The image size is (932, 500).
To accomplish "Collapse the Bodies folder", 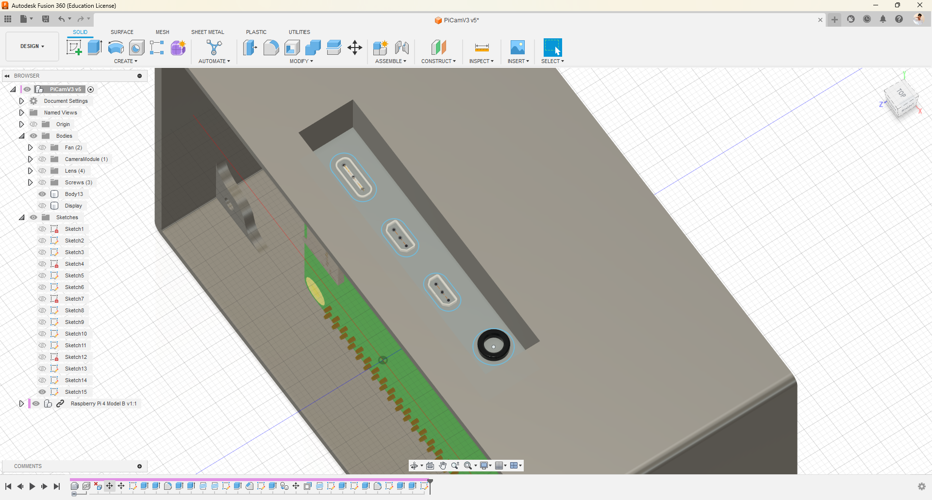I will (21, 136).
